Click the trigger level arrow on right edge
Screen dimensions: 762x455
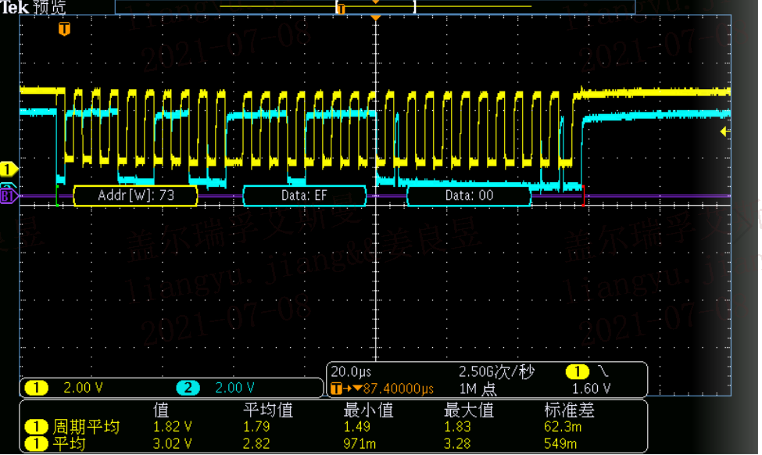click(724, 131)
